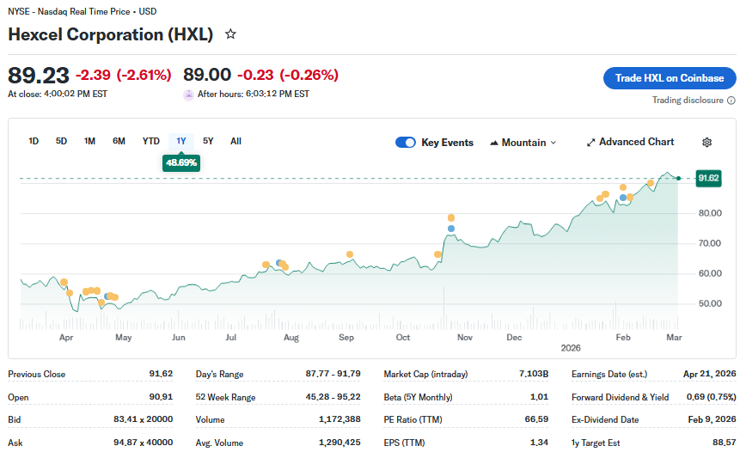Click the 80.00 y-axis label

[x=710, y=213]
